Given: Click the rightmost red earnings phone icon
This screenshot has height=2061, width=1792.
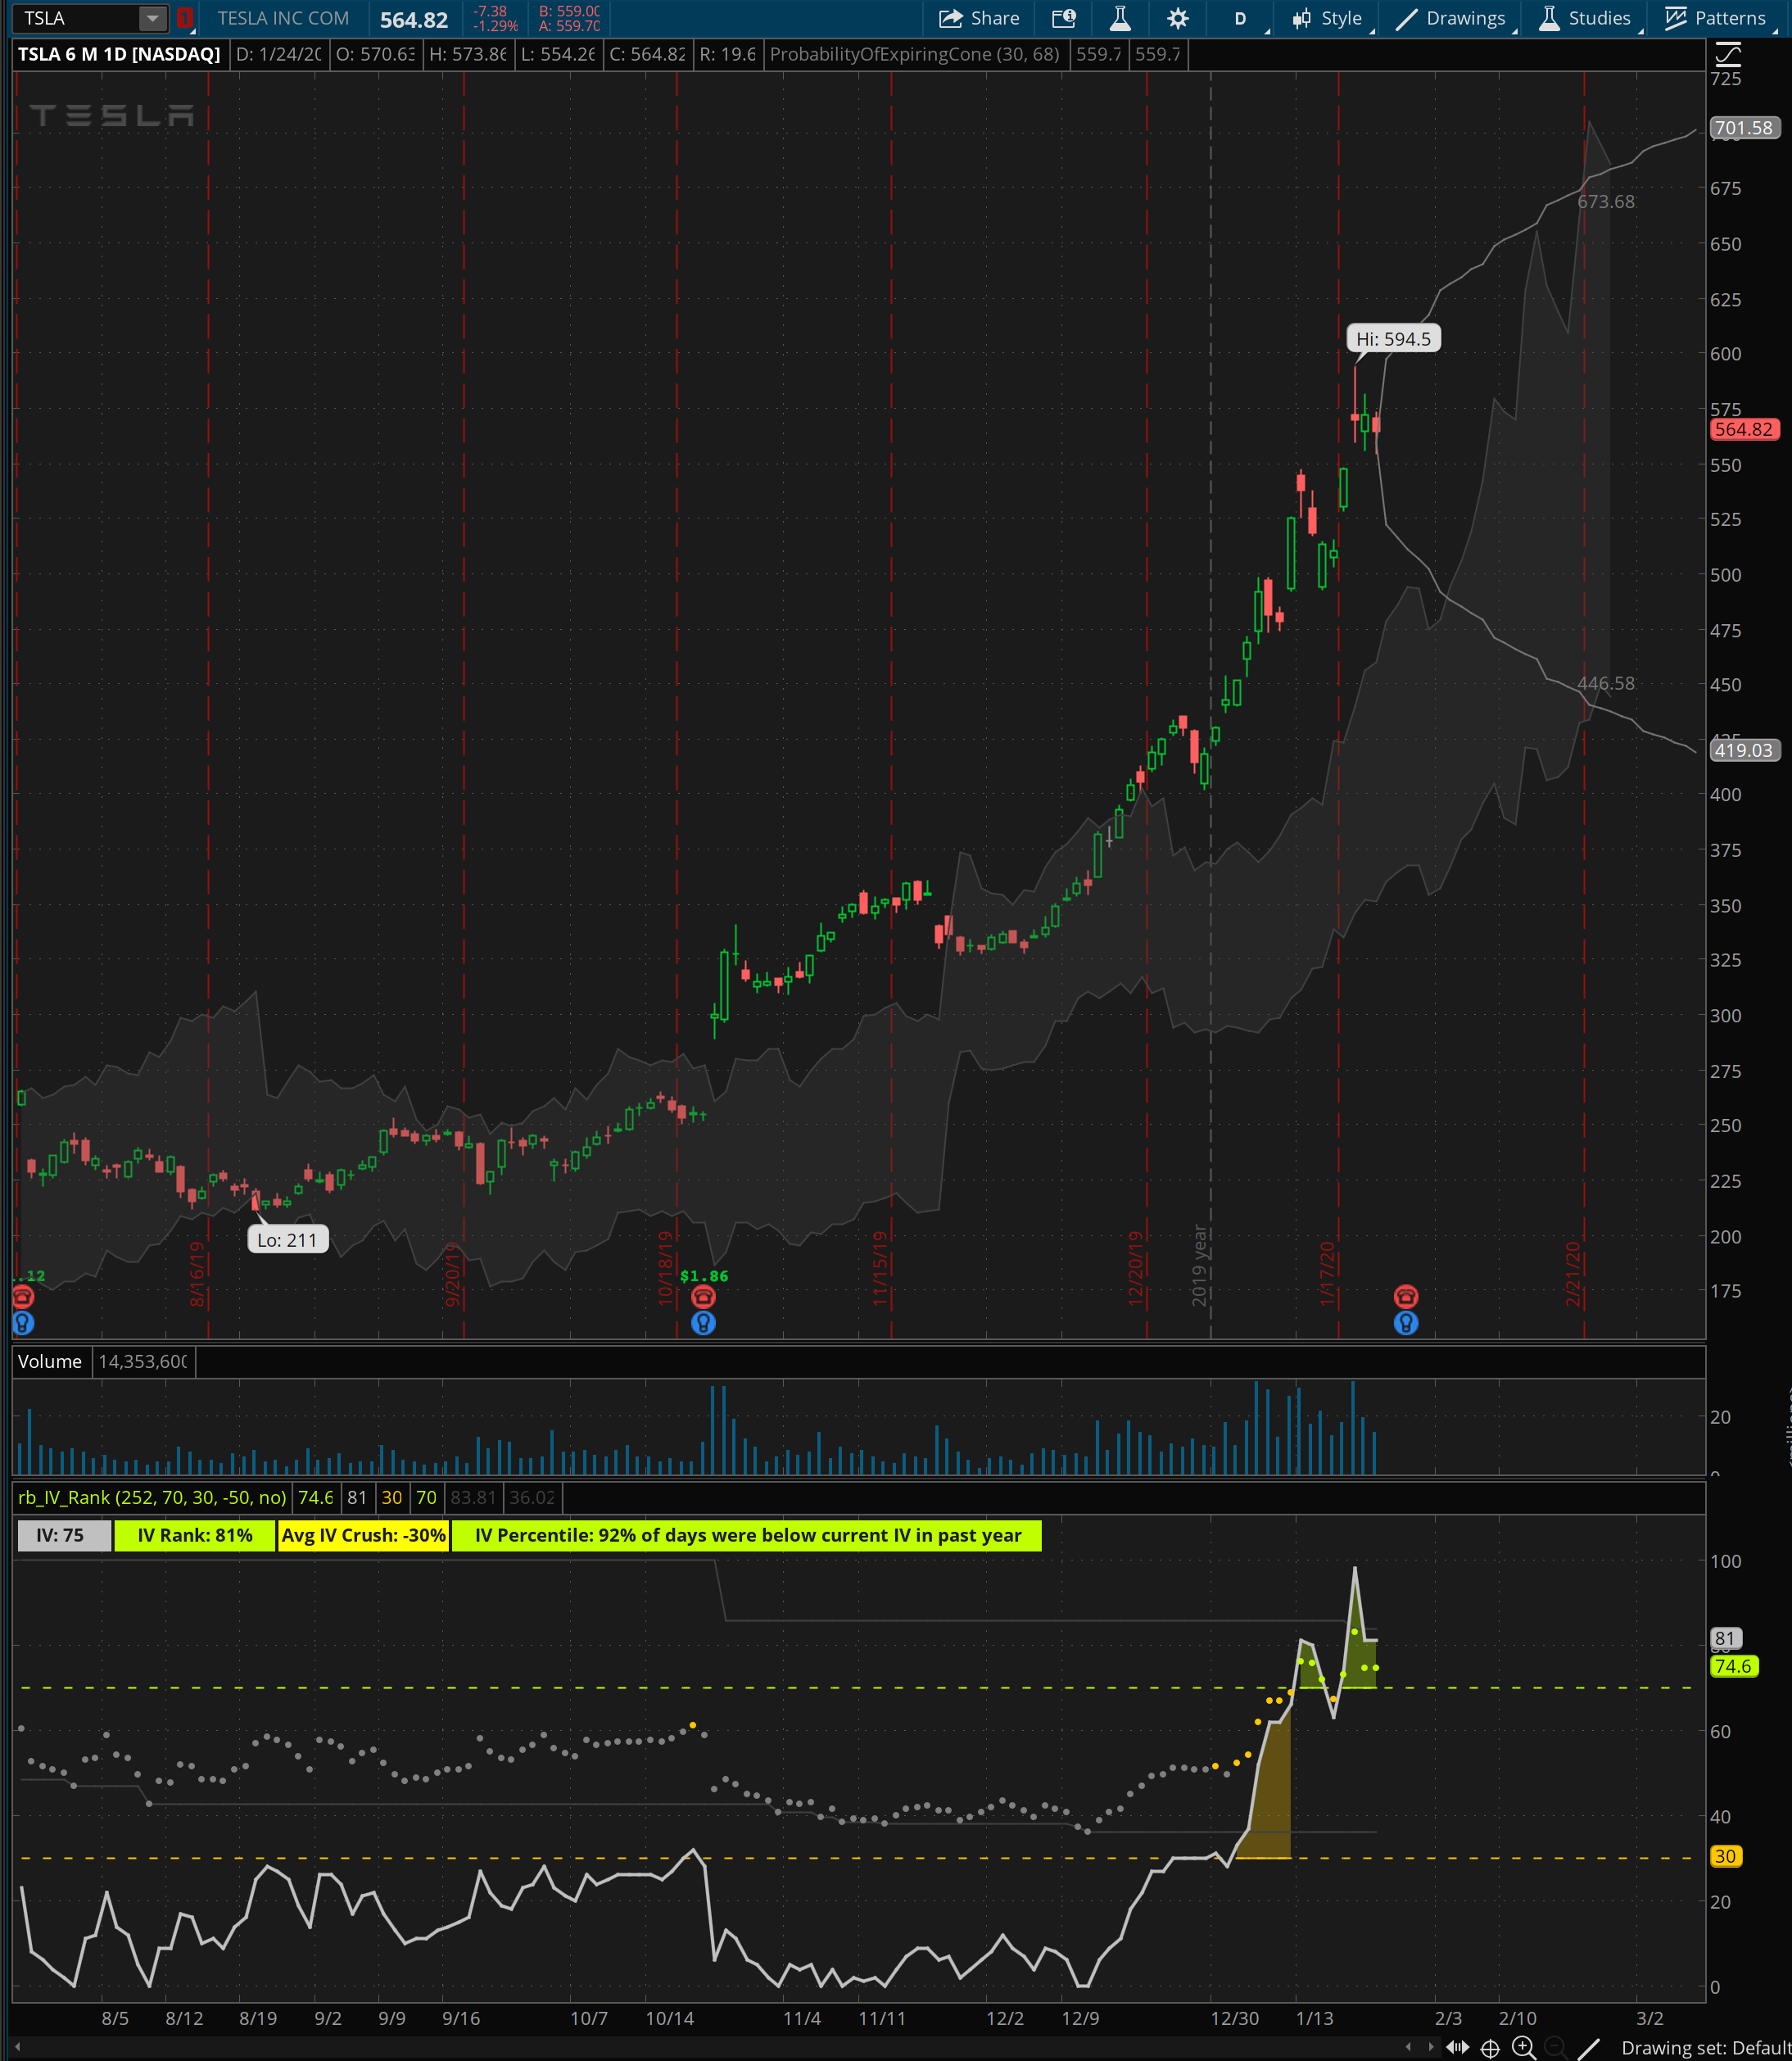Looking at the screenshot, I should click(x=1406, y=1297).
